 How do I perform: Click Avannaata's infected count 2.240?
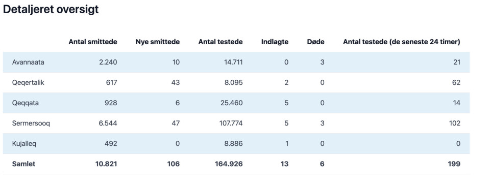[x=108, y=62]
